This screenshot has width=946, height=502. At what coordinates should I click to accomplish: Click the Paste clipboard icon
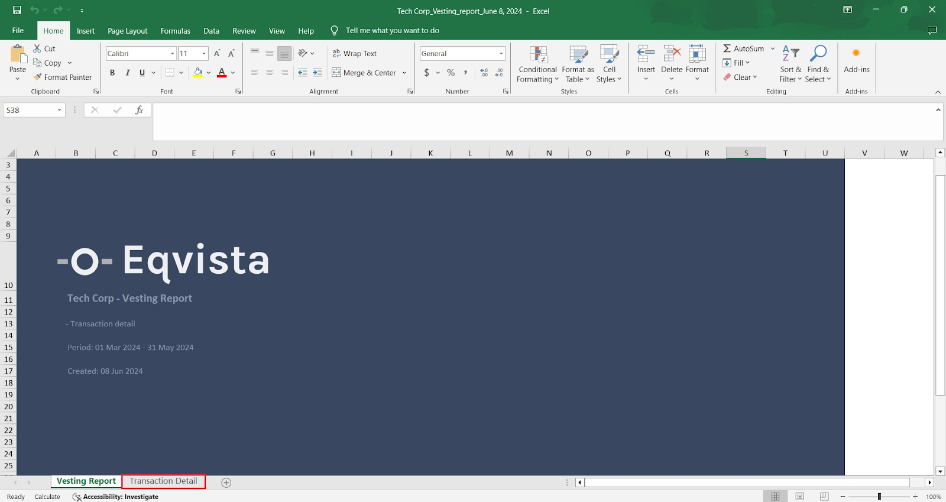pos(18,55)
